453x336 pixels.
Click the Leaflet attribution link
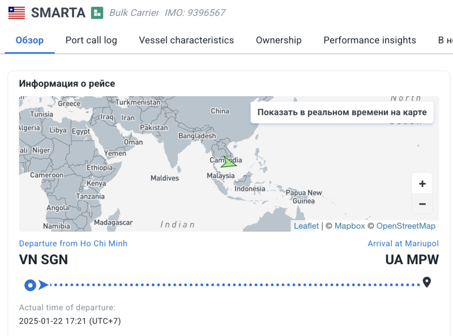pyautogui.click(x=306, y=225)
